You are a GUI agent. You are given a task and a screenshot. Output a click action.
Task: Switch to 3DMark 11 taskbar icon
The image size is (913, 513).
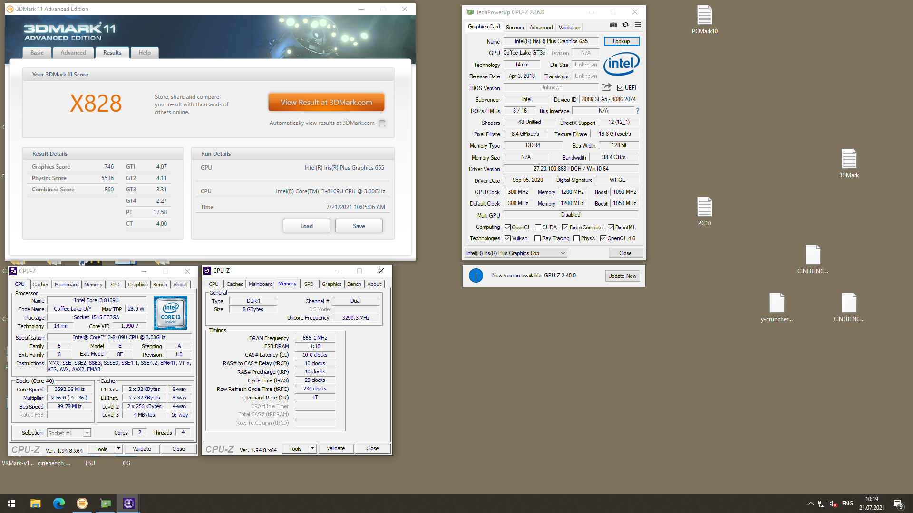point(82,503)
